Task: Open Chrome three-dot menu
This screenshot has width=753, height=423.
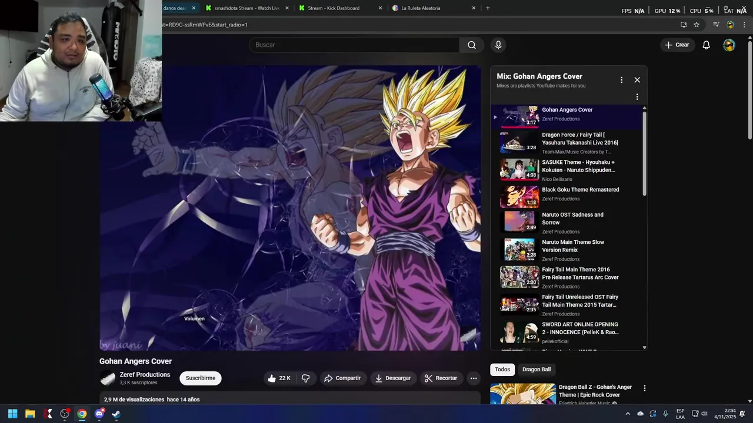Action: 744,25
